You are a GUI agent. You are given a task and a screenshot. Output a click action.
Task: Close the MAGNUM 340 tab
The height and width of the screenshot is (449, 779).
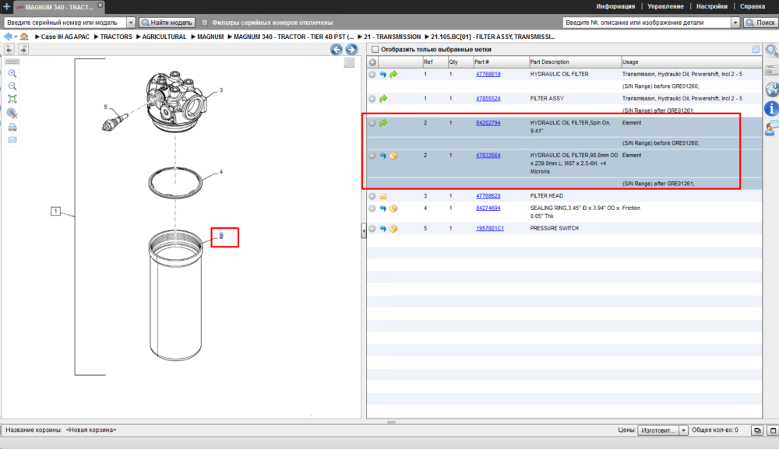pyautogui.click(x=100, y=5)
